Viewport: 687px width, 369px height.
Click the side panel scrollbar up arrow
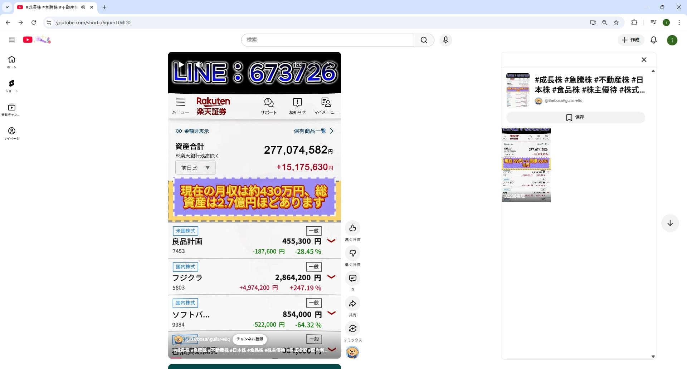653,71
